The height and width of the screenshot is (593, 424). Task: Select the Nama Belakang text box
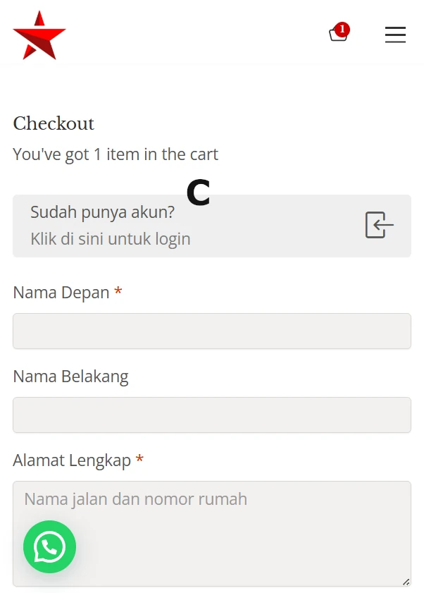[211, 415]
